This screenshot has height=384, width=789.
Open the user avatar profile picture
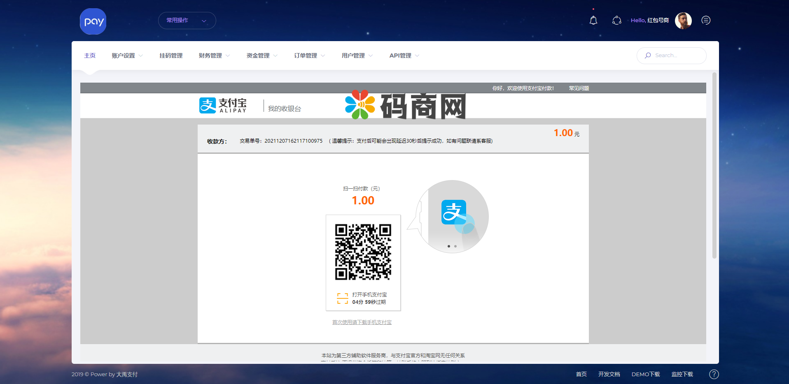[683, 20]
